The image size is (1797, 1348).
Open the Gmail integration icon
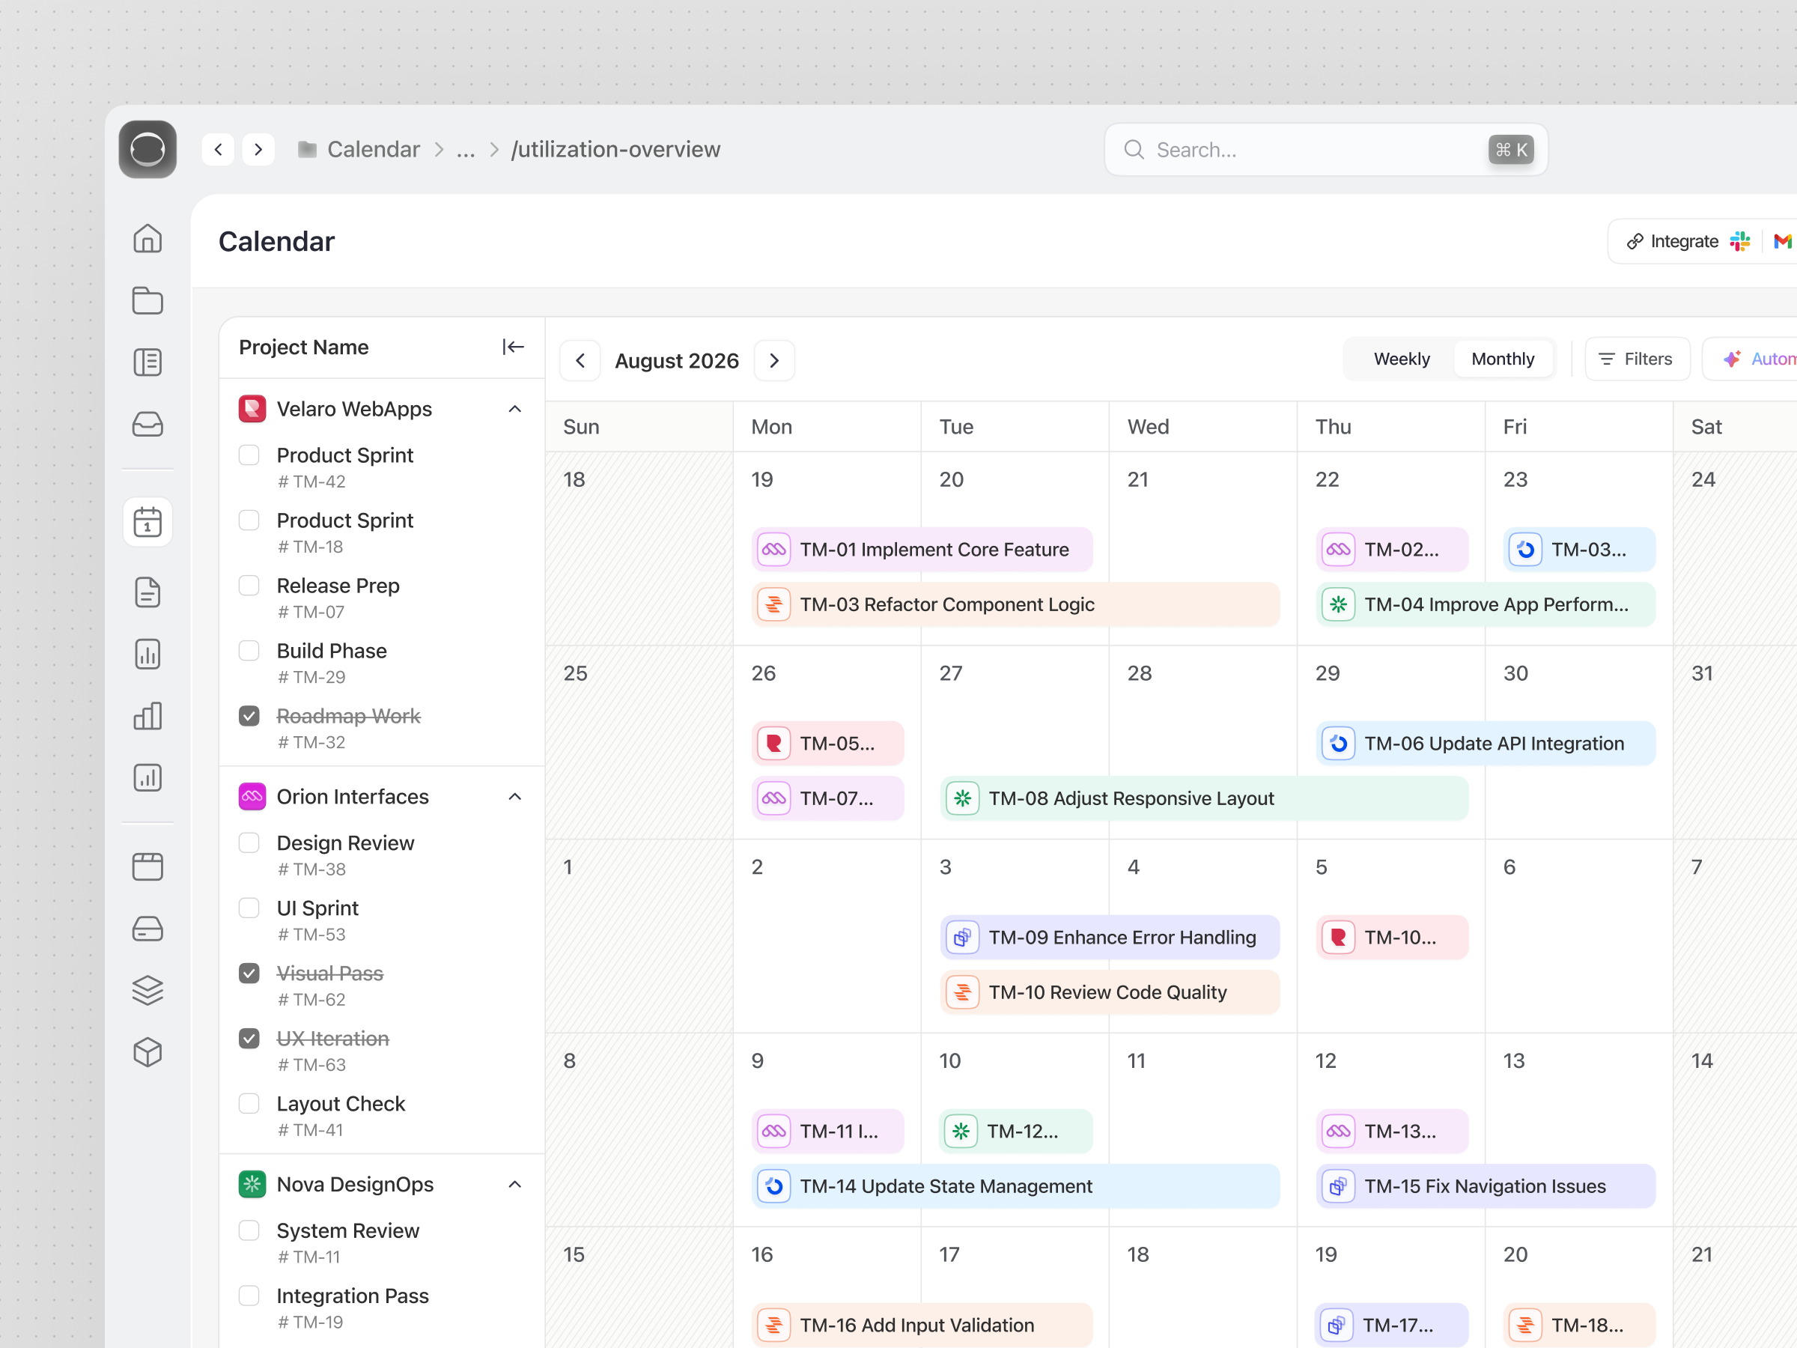click(x=1784, y=240)
